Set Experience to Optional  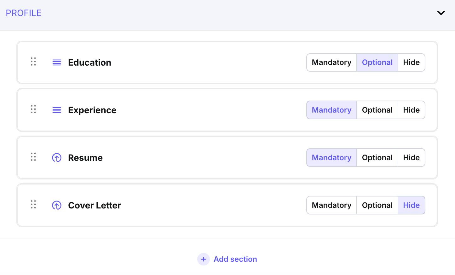point(377,110)
